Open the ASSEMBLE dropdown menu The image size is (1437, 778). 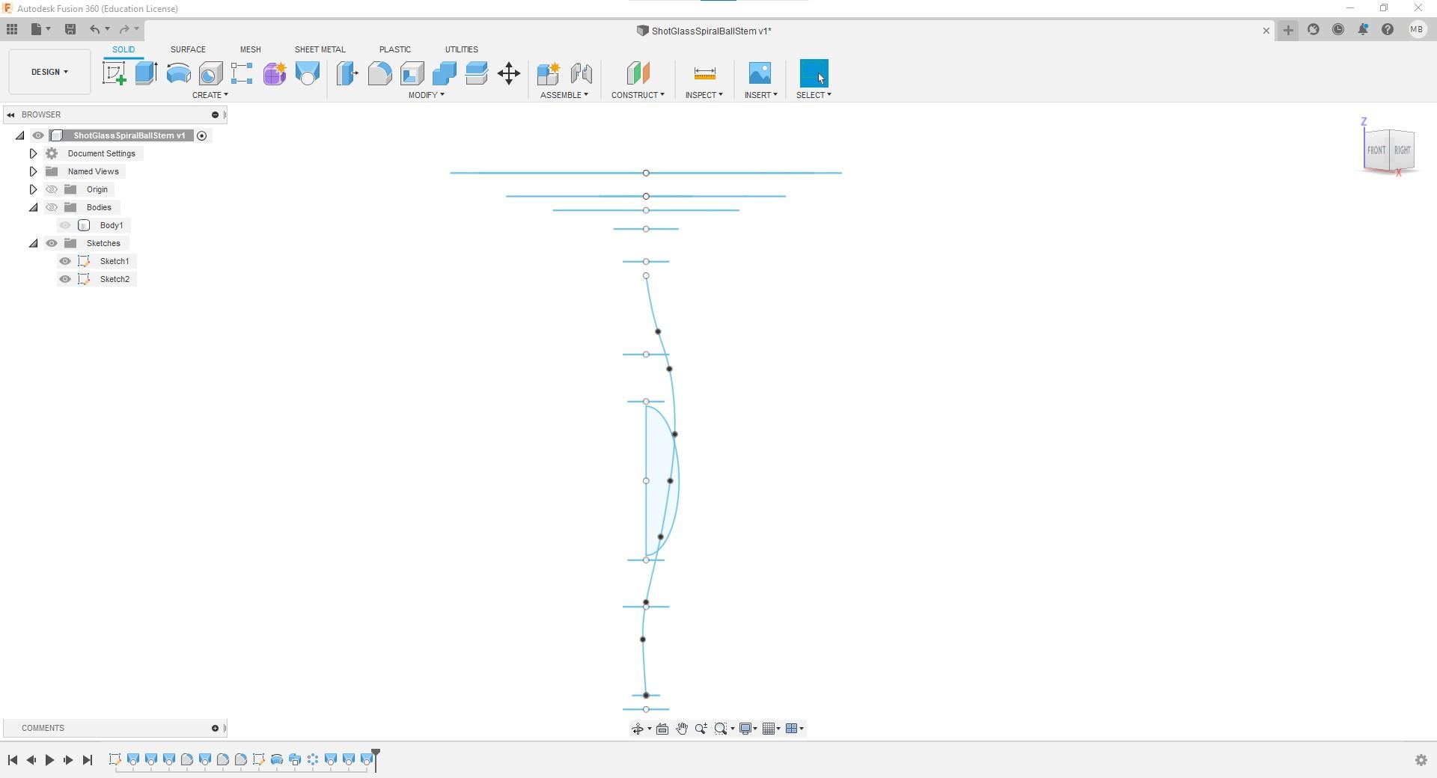pyautogui.click(x=564, y=95)
